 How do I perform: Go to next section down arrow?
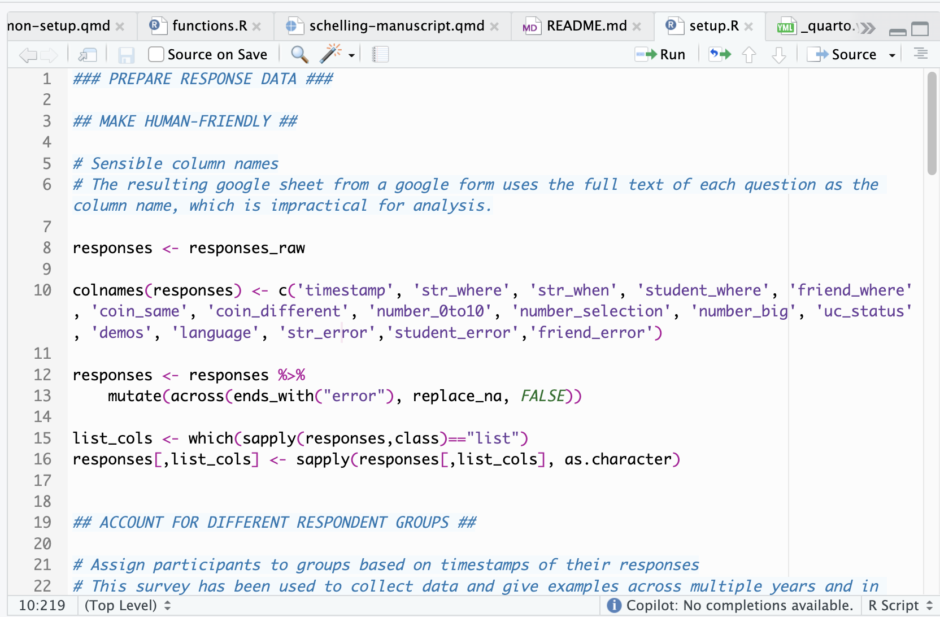click(x=779, y=55)
